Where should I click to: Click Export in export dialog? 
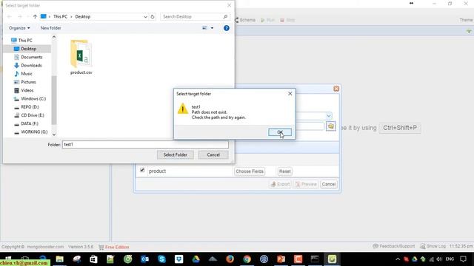tap(280, 184)
